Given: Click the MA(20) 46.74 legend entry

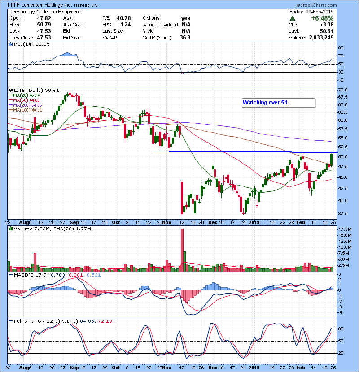Looking at the screenshot, I should [24, 95].
